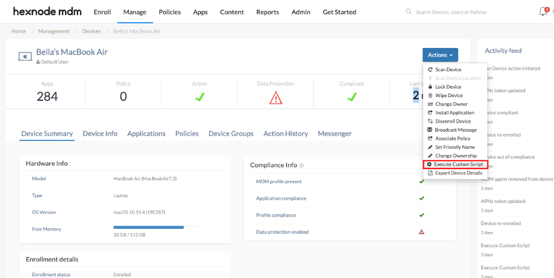Click the notification bell icon
The image size is (554, 278).
543,12
